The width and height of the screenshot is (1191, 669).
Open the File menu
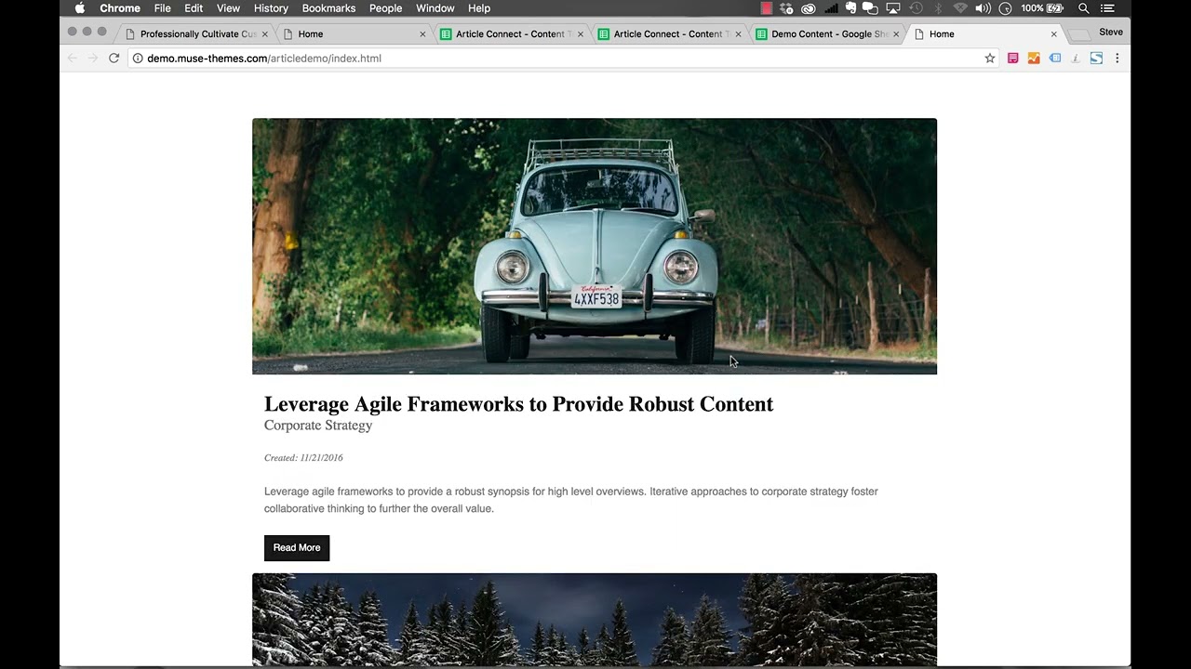tap(163, 8)
